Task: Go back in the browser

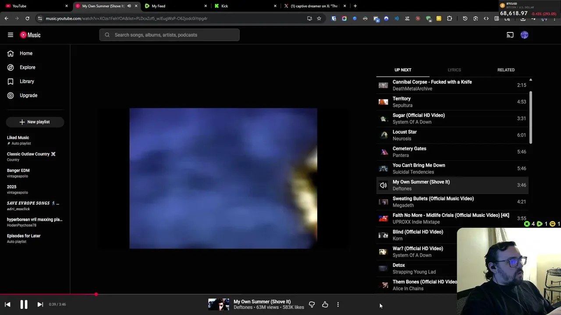Action: coord(6,18)
